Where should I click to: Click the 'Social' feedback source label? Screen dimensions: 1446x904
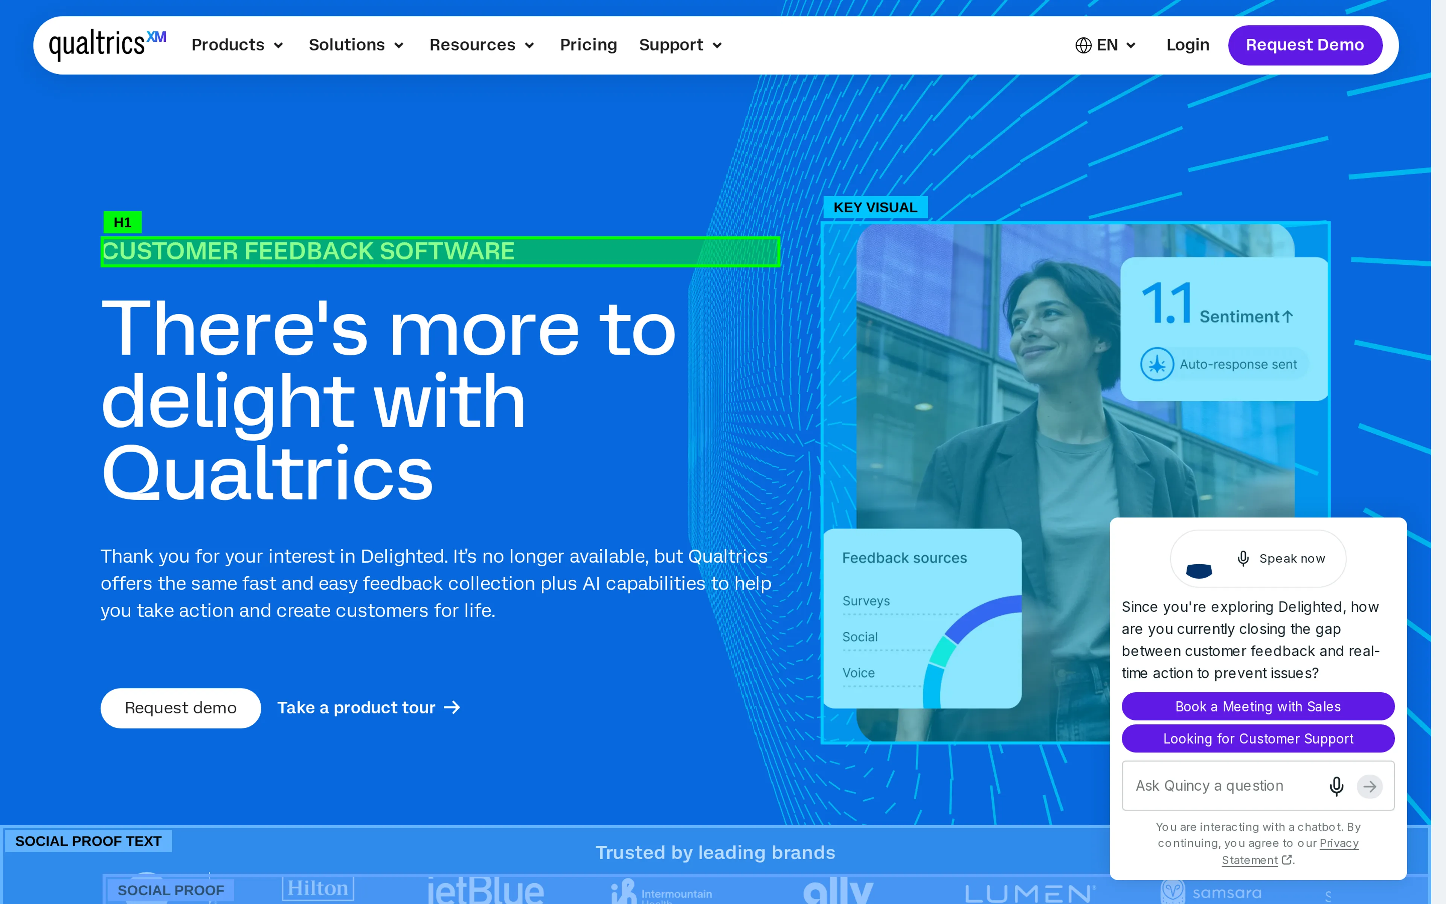coord(860,637)
